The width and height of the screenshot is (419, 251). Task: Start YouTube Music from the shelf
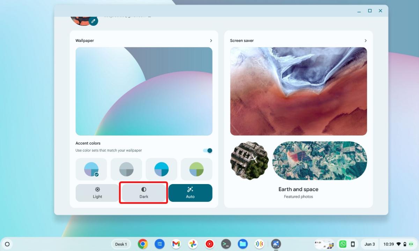point(209,244)
